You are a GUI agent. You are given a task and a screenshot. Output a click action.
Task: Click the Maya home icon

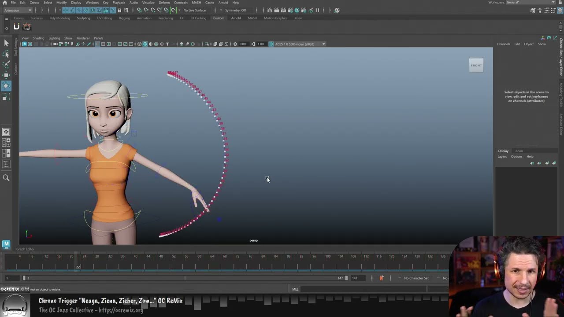tap(5, 3)
